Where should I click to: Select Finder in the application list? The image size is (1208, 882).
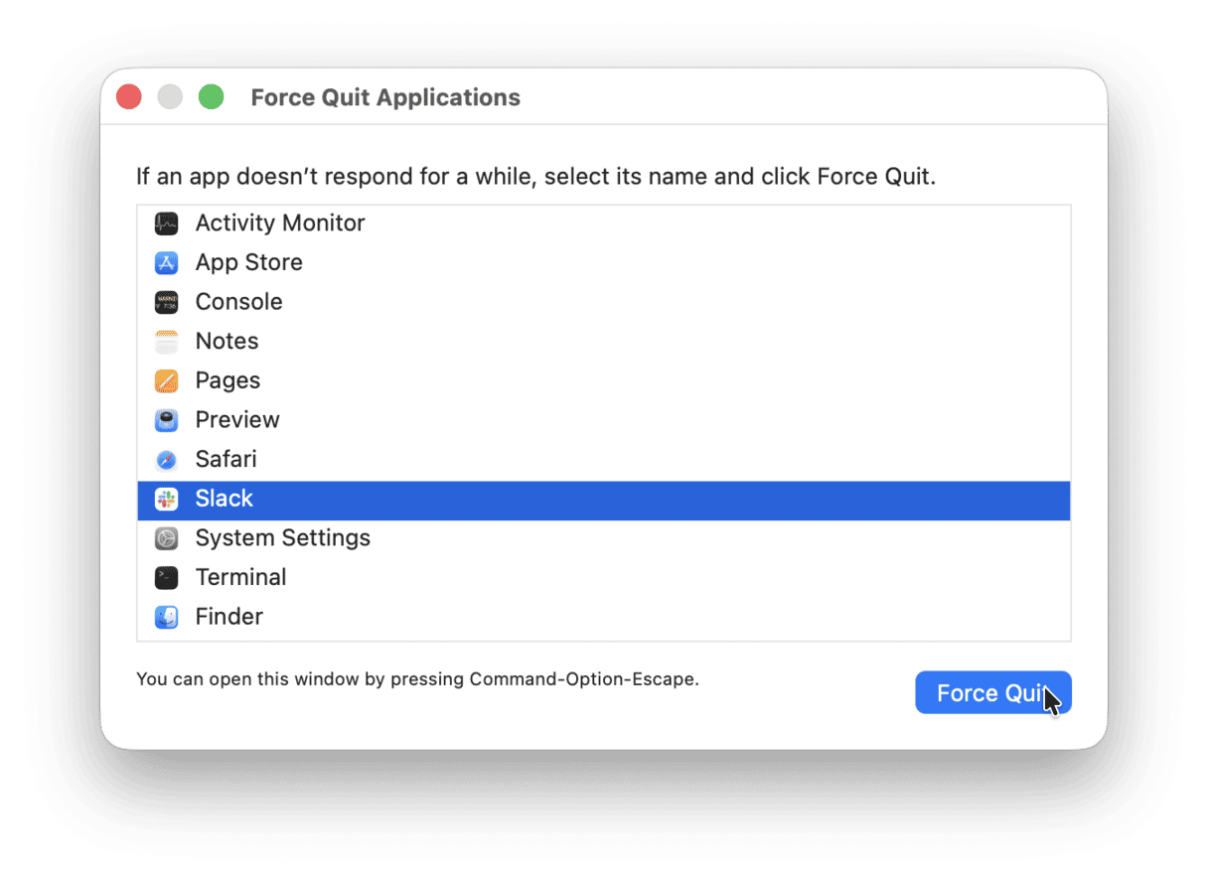coord(229,617)
